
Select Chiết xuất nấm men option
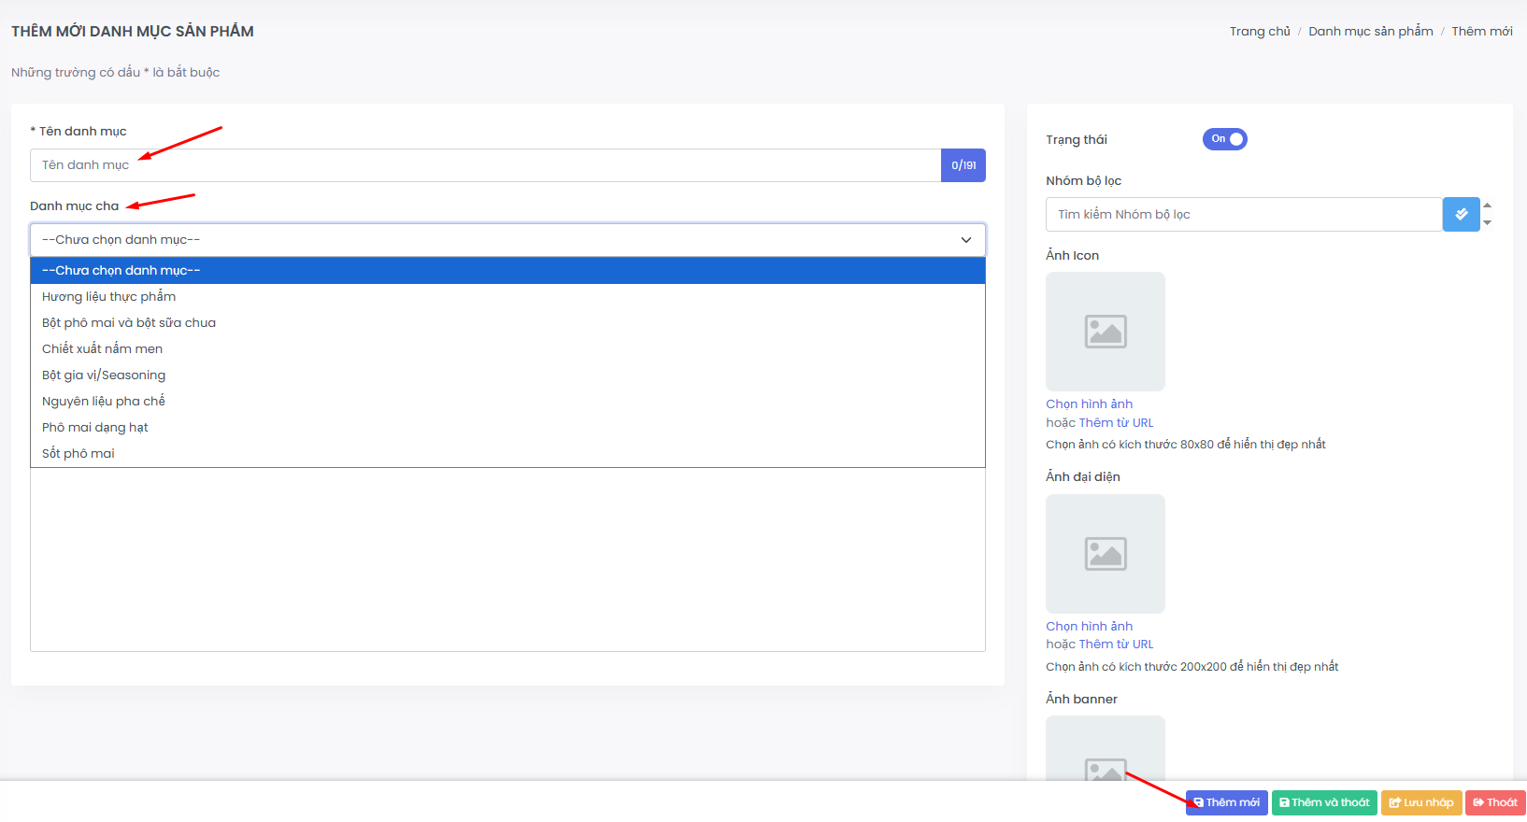pos(102,349)
